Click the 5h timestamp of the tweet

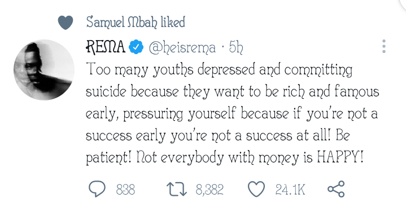236,47
